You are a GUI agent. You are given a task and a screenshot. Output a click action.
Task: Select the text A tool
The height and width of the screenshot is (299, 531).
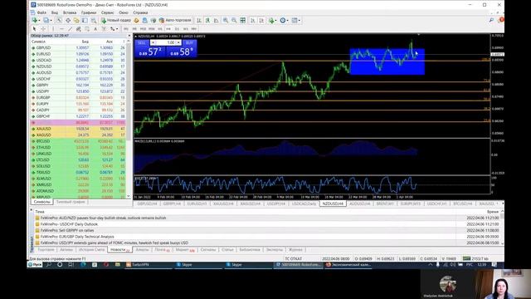tap(95, 29)
